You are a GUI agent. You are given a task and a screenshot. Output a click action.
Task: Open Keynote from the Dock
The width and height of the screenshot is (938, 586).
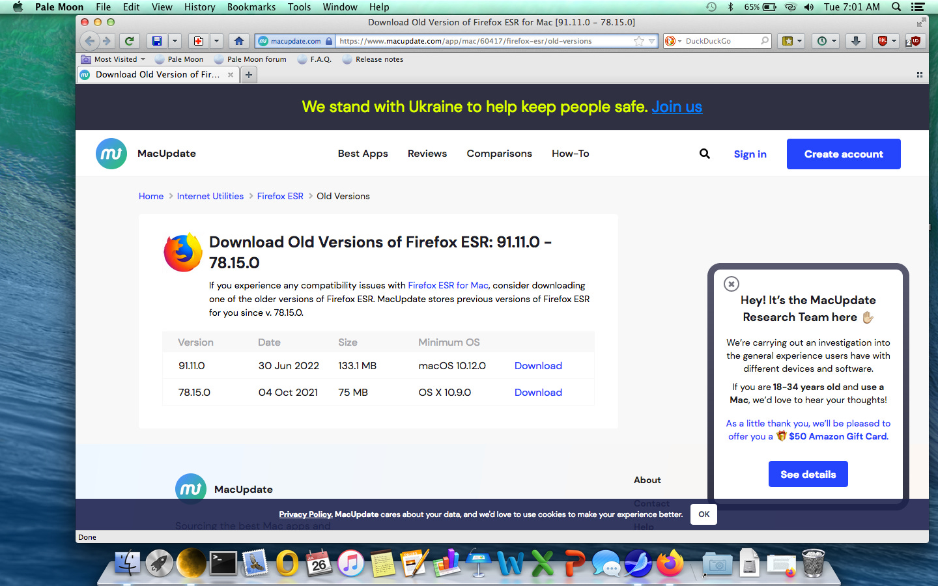479,563
